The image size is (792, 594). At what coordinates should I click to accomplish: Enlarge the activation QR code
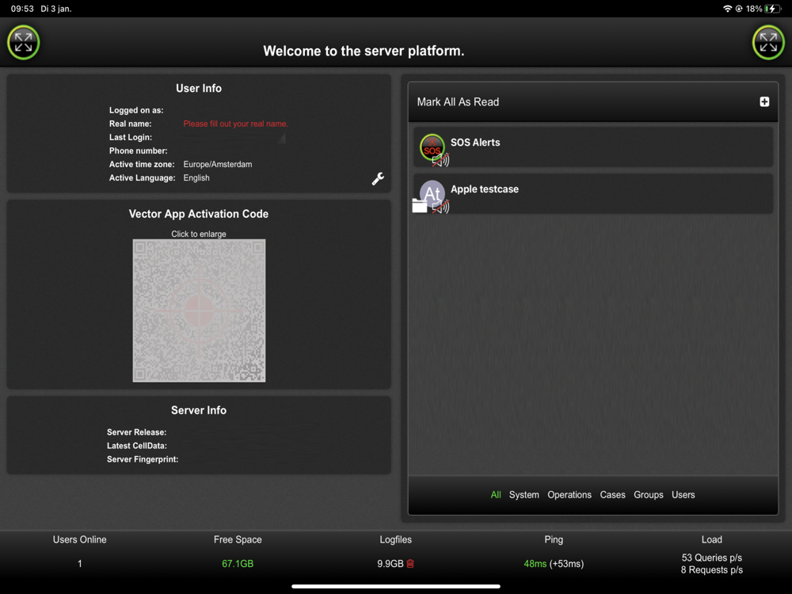pos(199,310)
